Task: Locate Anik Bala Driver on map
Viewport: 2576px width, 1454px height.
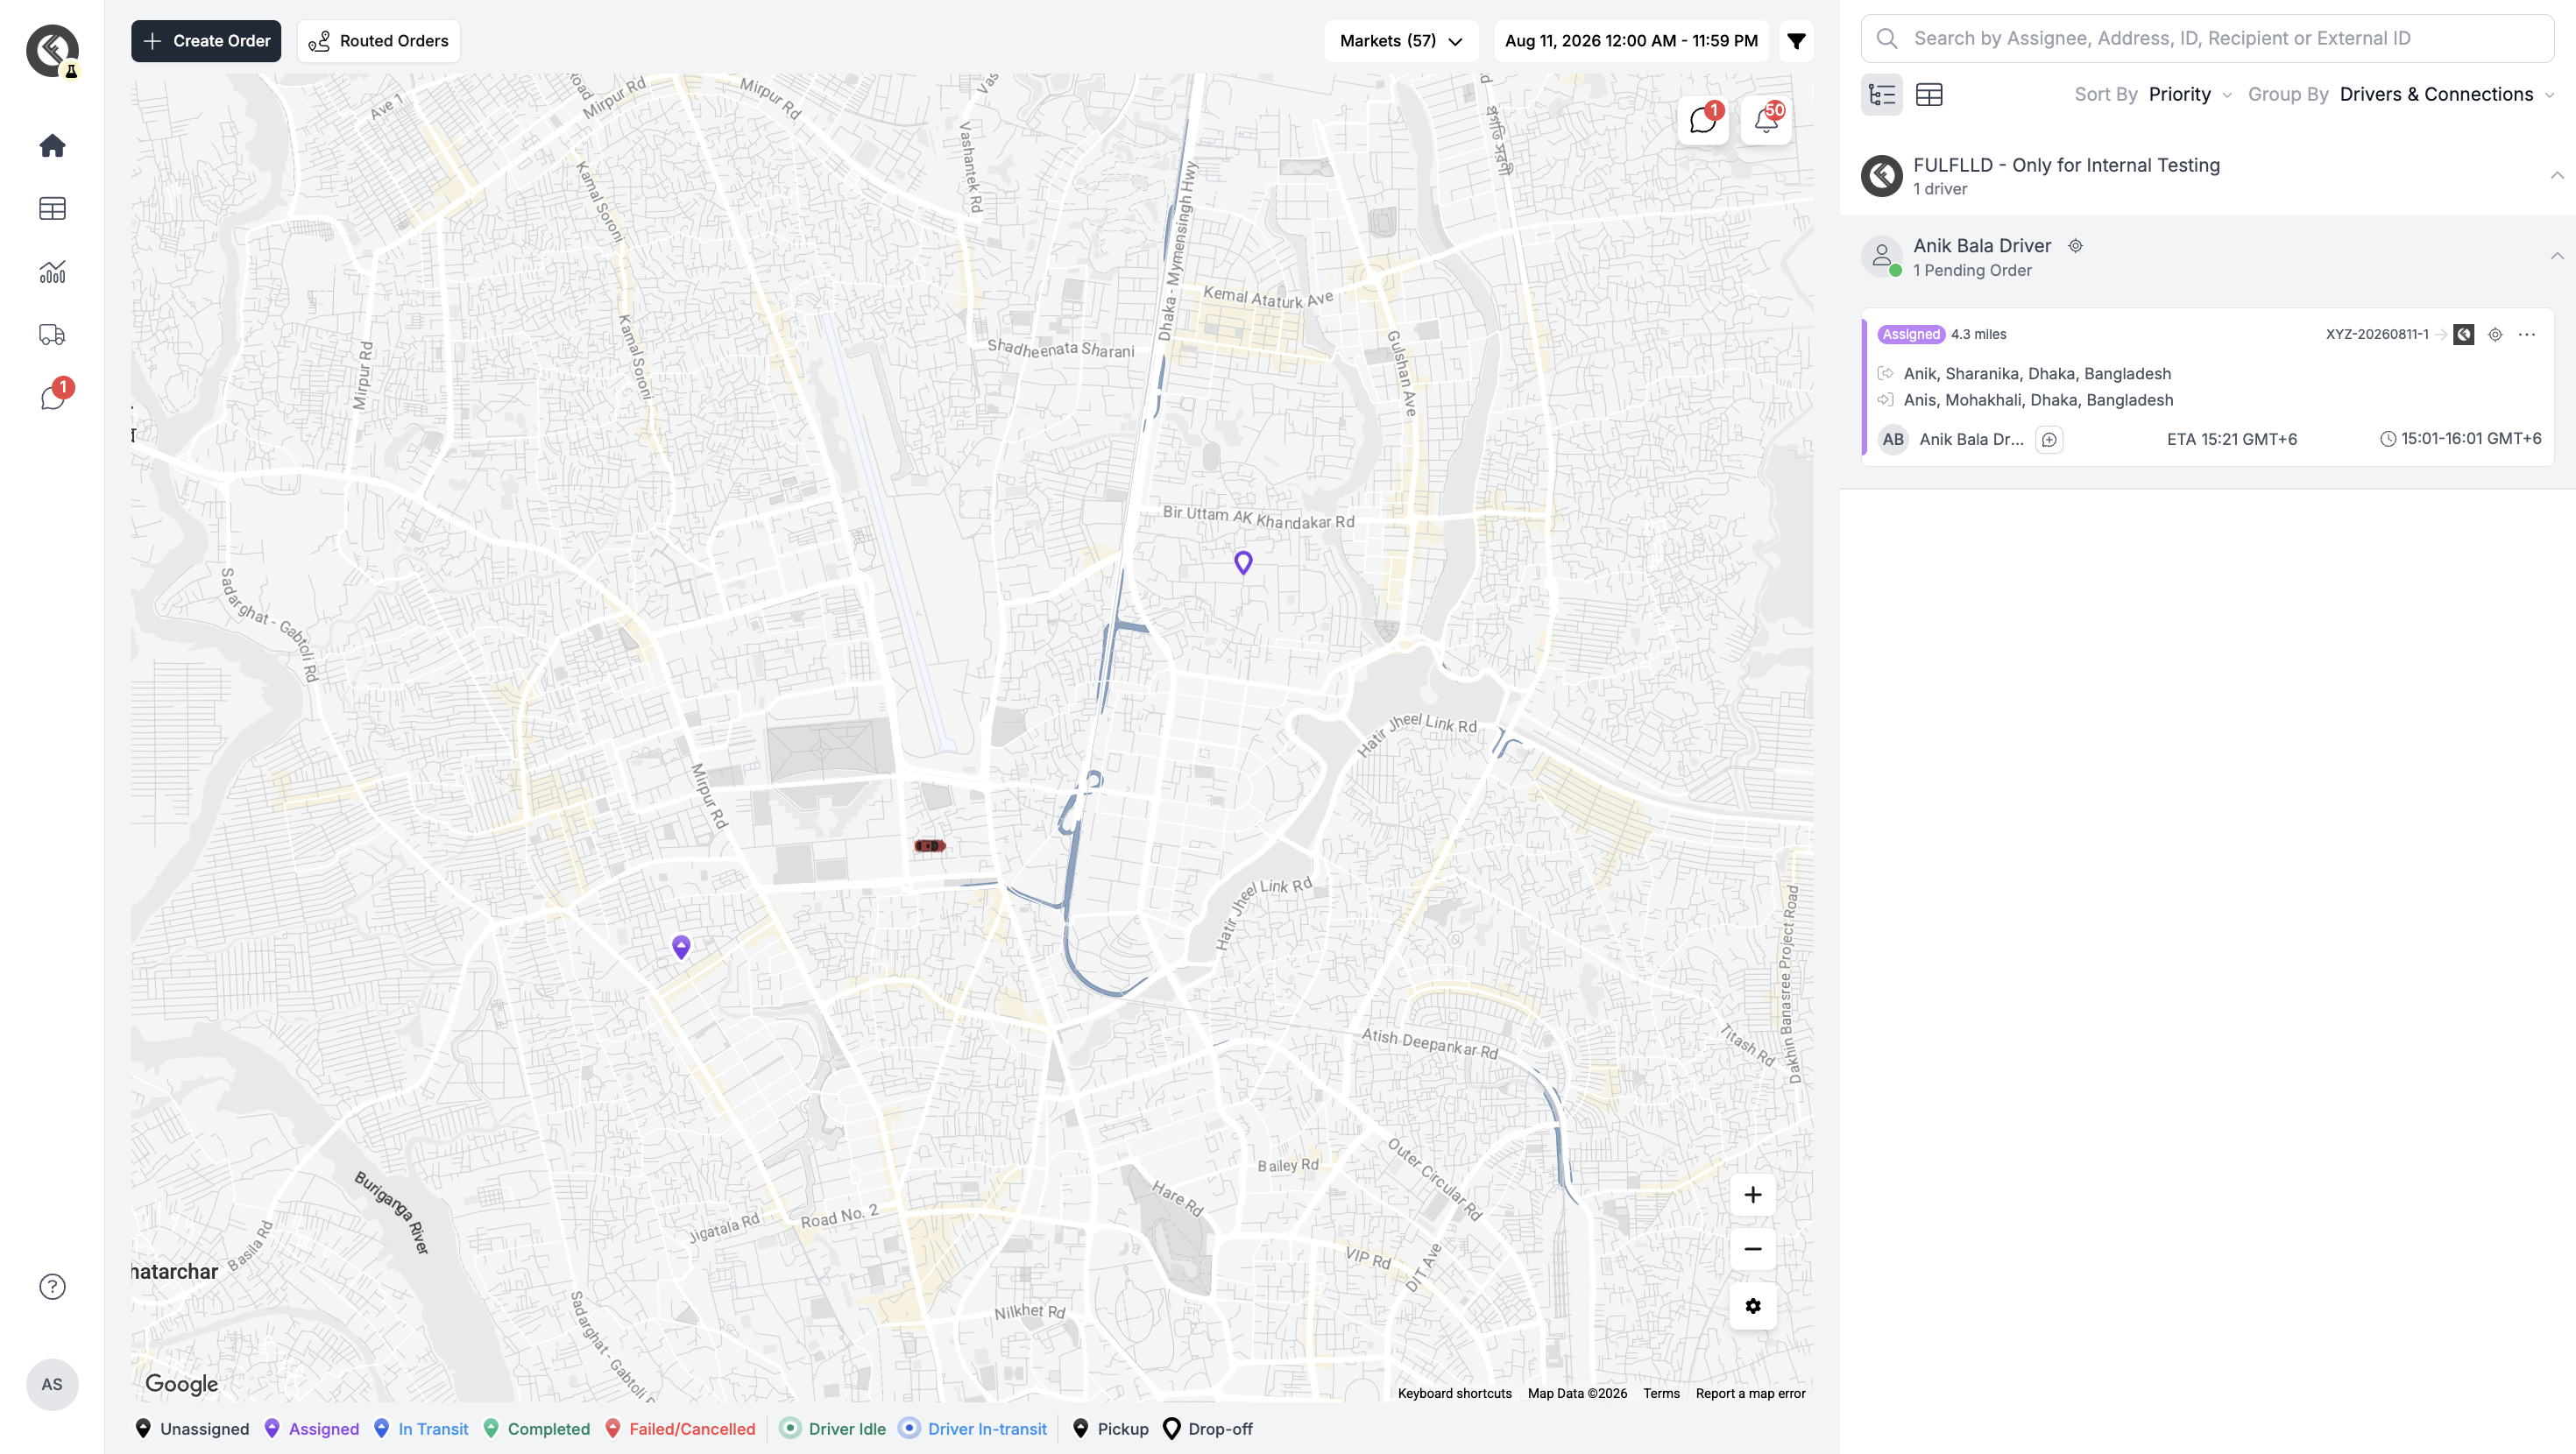Action: [2076, 246]
